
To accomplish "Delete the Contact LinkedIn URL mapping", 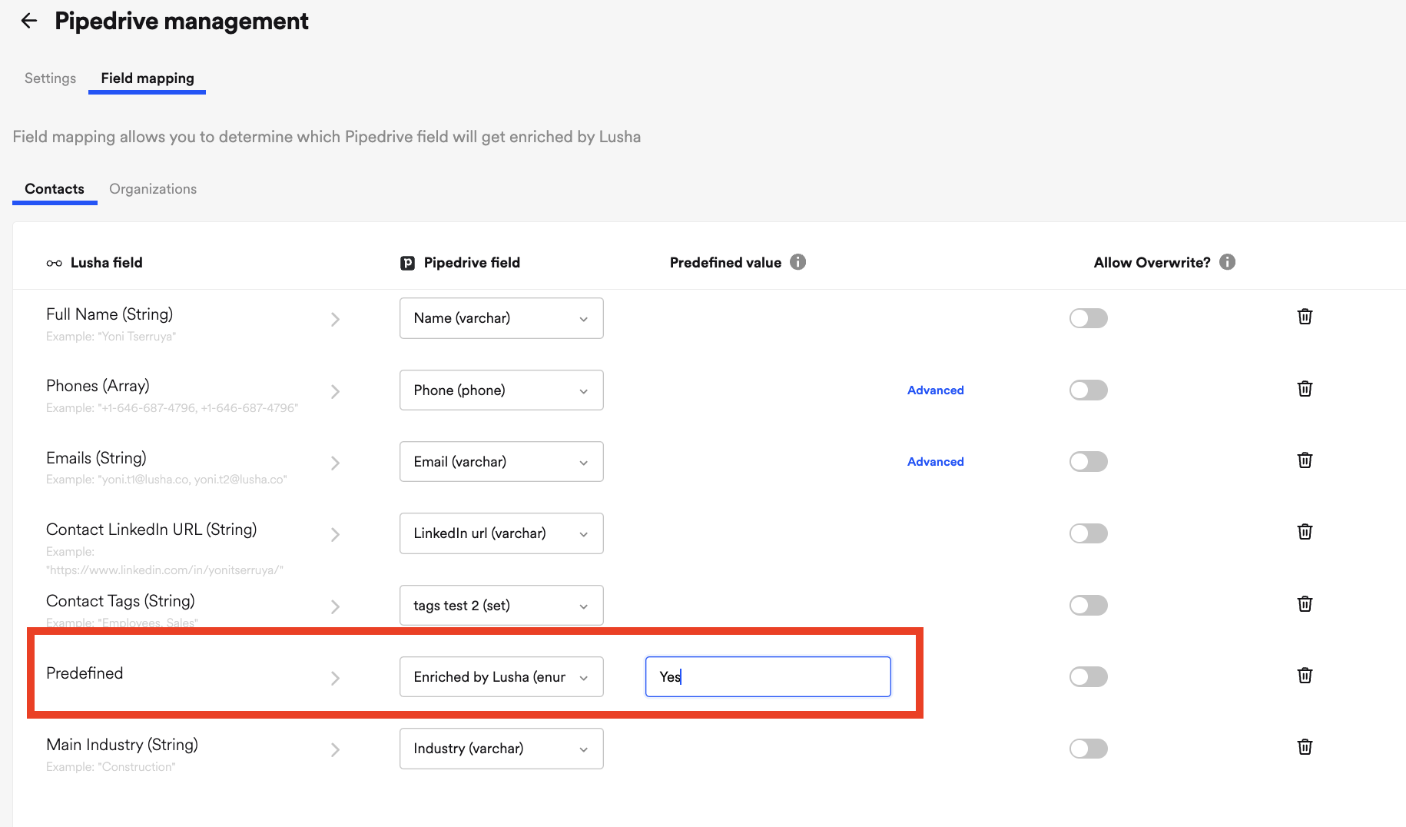I will [x=1305, y=532].
